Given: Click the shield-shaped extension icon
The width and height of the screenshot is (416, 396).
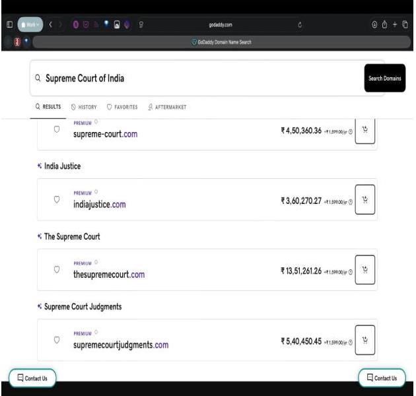Looking at the screenshot, I should point(86,24).
